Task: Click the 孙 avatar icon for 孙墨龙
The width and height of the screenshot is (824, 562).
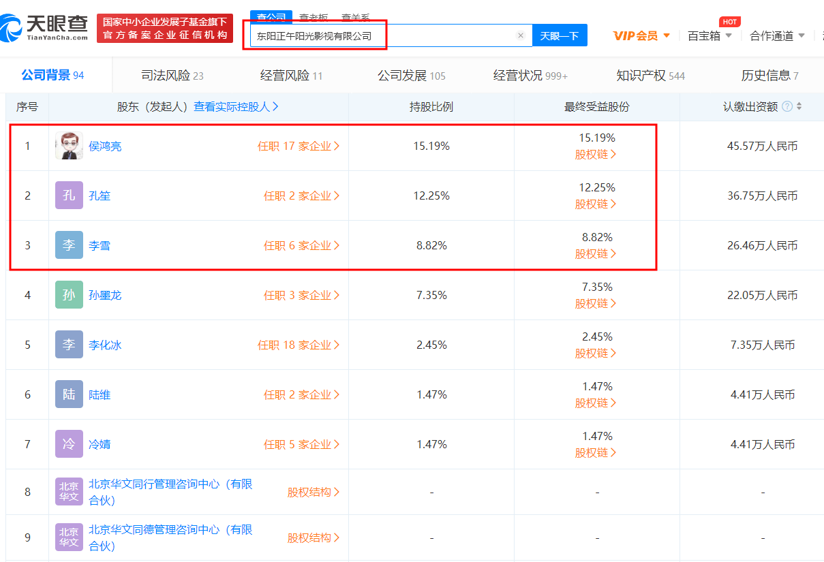Action: [x=69, y=295]
